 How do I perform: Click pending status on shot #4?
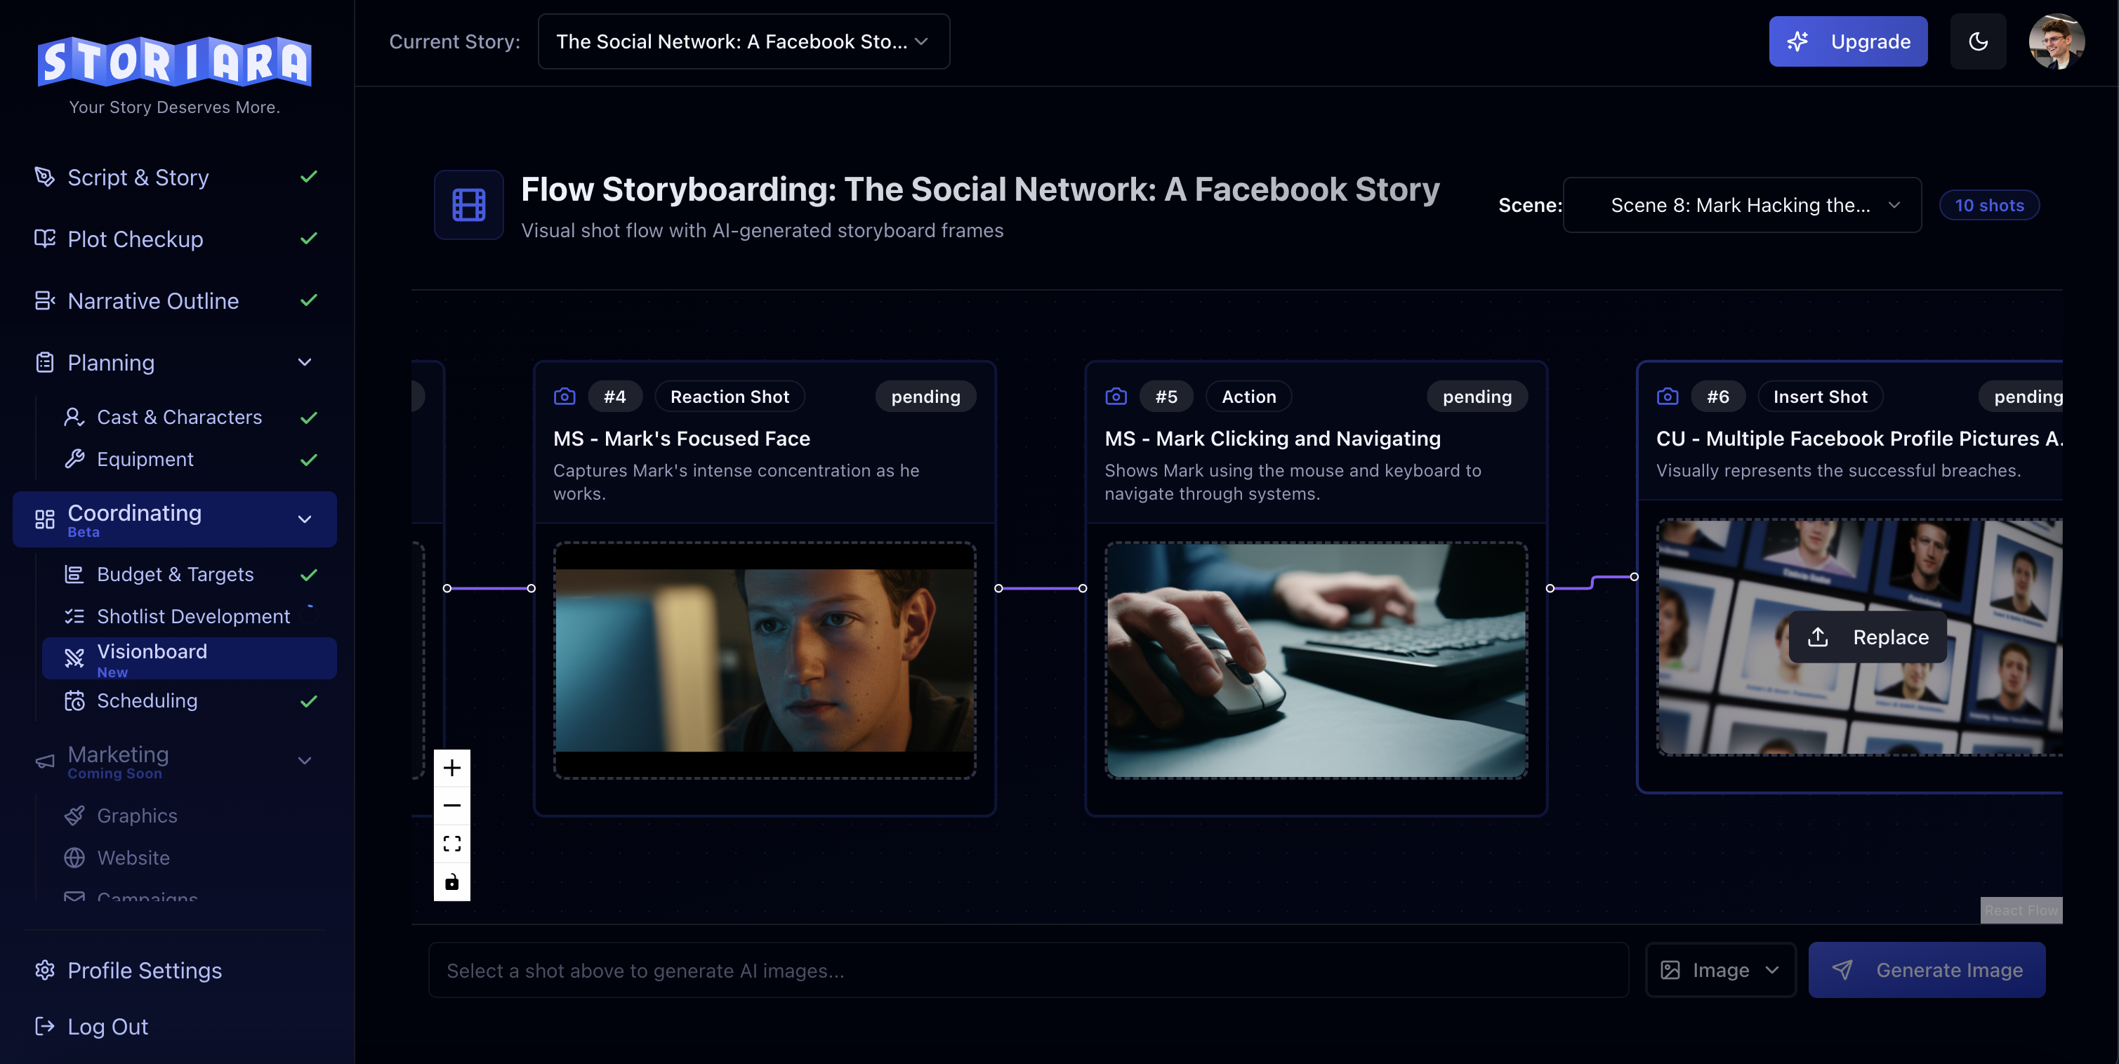pyautogui.click(x=925, y=397)
